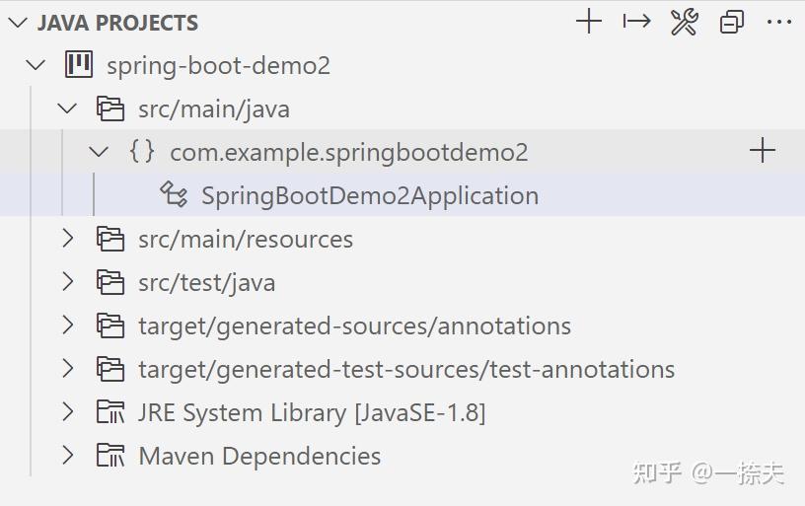This screenshot has height=506, width=805.
Task: Click the export jar arrow icon
Action: point(636,22)
